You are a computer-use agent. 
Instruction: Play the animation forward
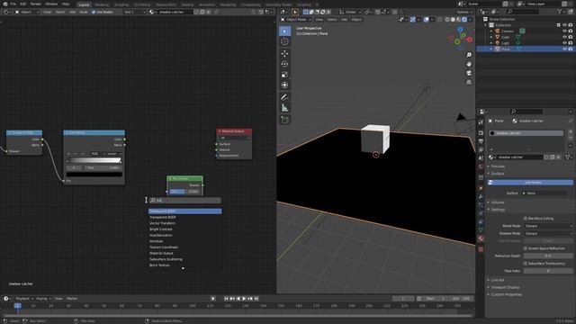[x=244, y=299]
